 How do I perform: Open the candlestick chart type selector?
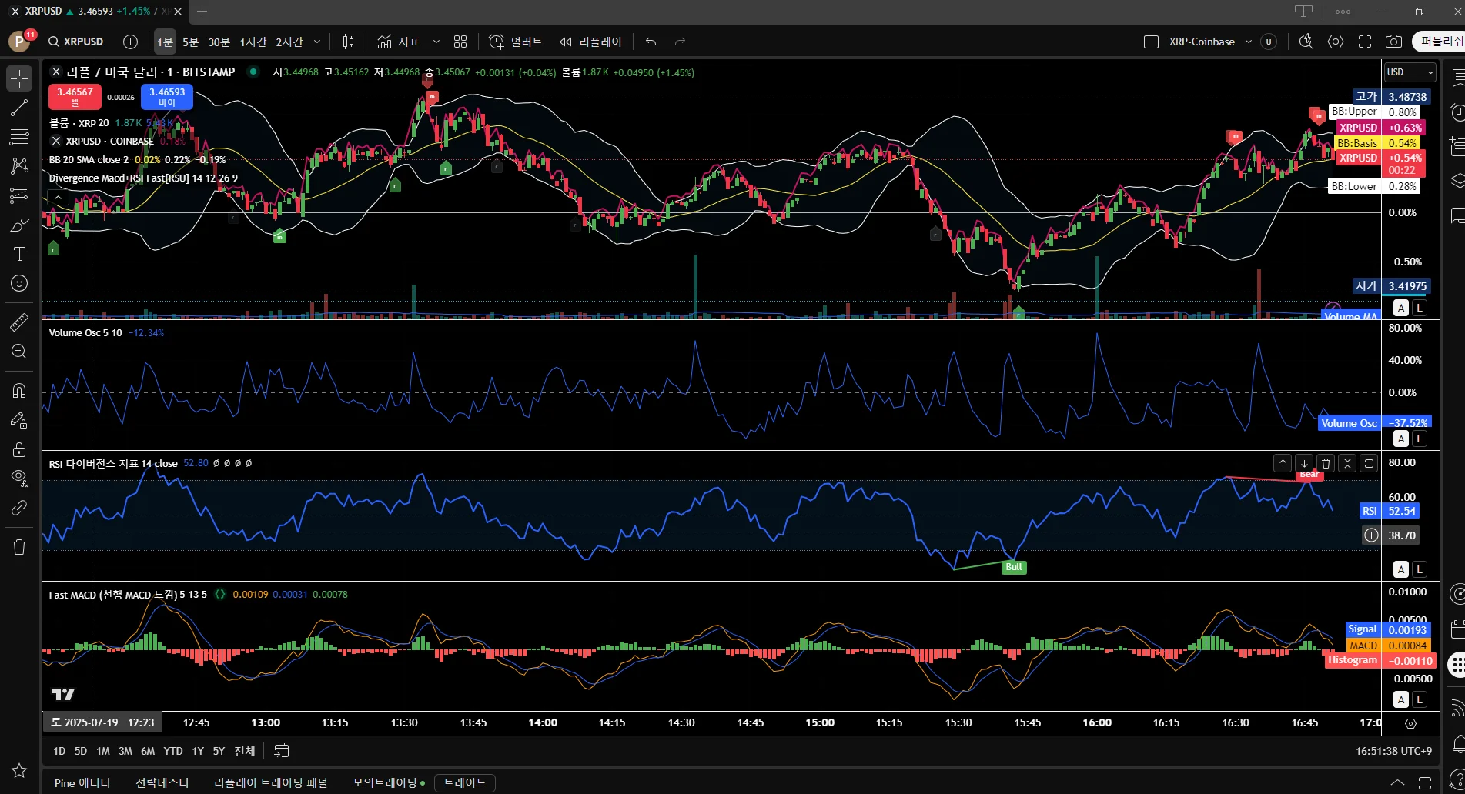(x=348, y=42)
